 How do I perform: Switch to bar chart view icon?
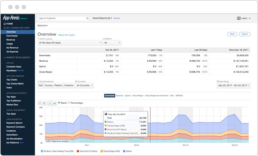pos(54,103)
